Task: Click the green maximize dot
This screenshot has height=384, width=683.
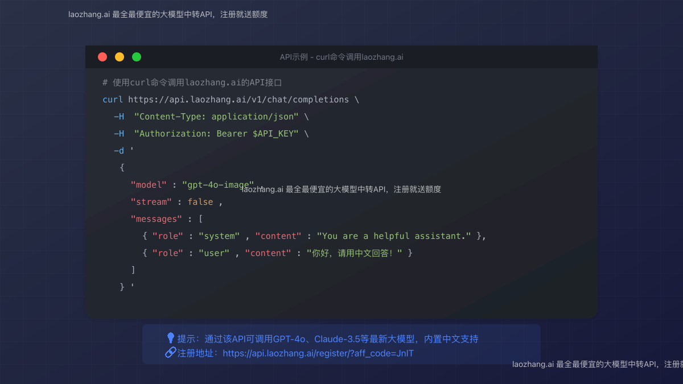Action: pyautogui.click(x=137, y=57)
